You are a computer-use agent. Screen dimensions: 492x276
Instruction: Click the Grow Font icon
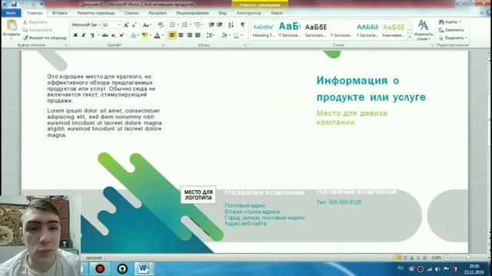point(126,25)
